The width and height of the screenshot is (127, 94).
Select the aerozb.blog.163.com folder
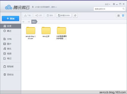click(30, 33)
